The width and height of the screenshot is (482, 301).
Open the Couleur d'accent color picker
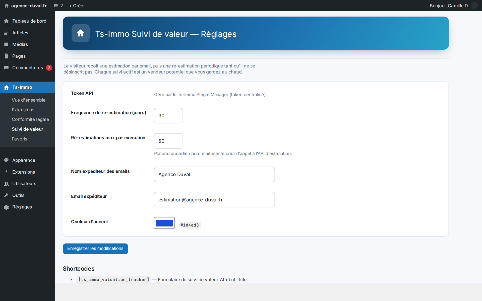tap(164, 223)
